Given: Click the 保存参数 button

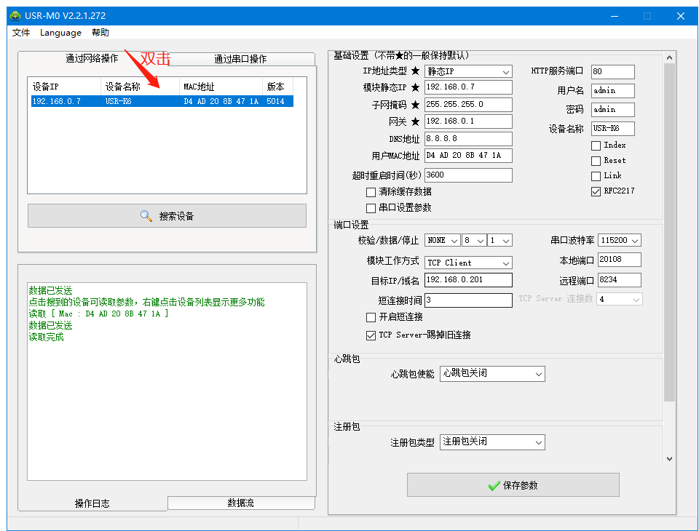Looking at the screenshot, I should pos(513,485).
